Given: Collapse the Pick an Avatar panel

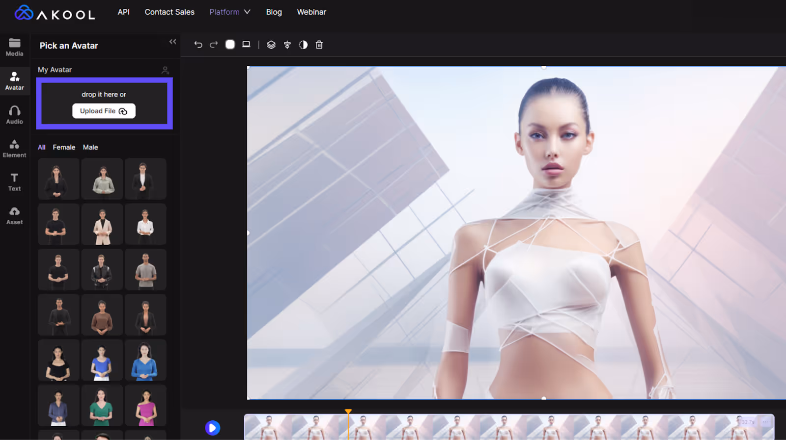Looking at the screenshot, I should point(172,42).
